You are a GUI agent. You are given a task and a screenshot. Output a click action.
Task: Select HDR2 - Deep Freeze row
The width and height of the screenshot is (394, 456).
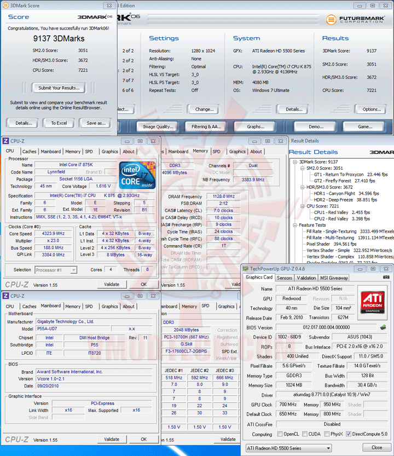[x=345, y=200]
